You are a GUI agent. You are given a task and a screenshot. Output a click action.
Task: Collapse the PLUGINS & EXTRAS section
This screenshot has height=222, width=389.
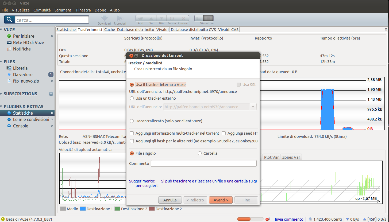1,107
